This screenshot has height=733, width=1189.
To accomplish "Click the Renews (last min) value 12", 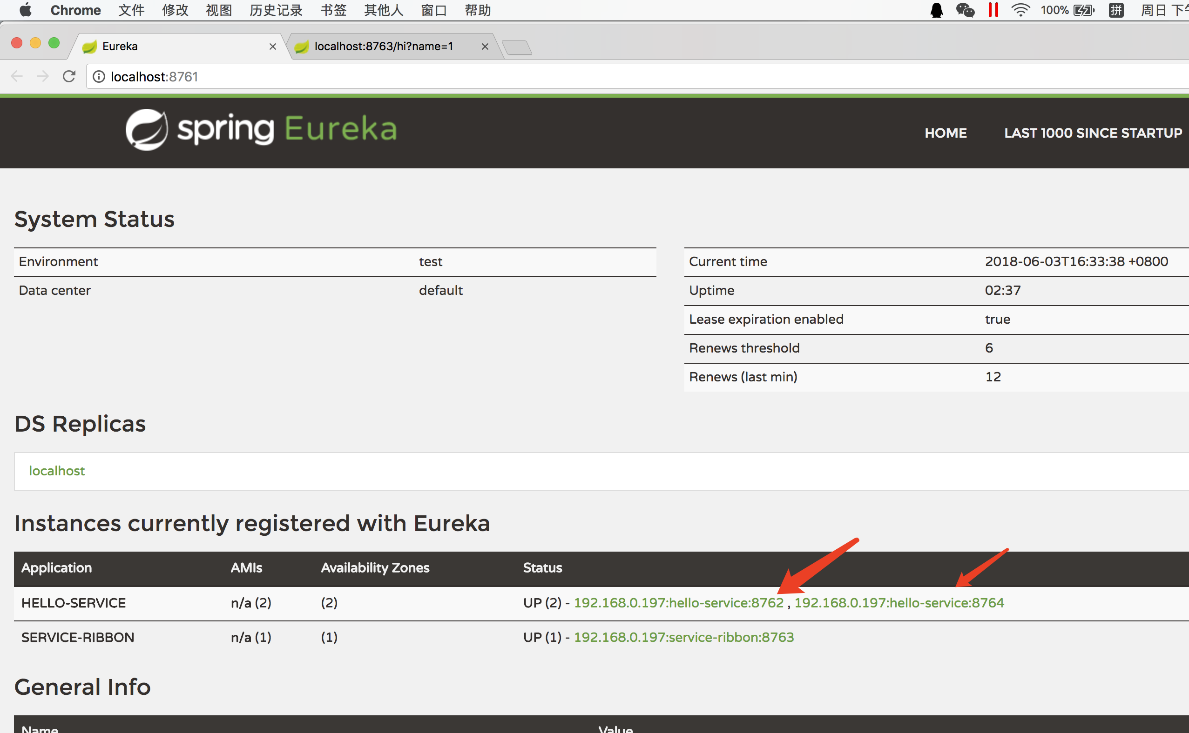I will pos(993,377).
